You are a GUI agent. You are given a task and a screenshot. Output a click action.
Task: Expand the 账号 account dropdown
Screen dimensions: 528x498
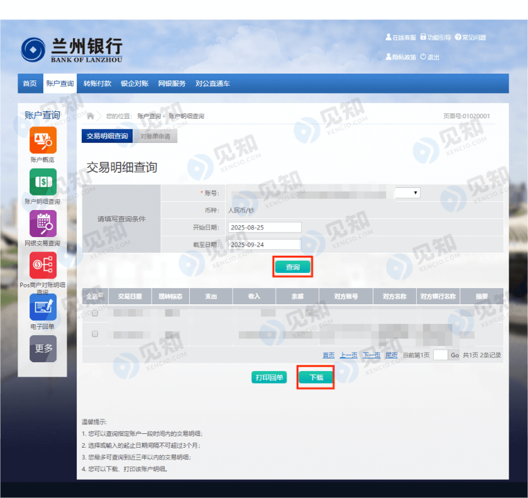coord(407,193)
